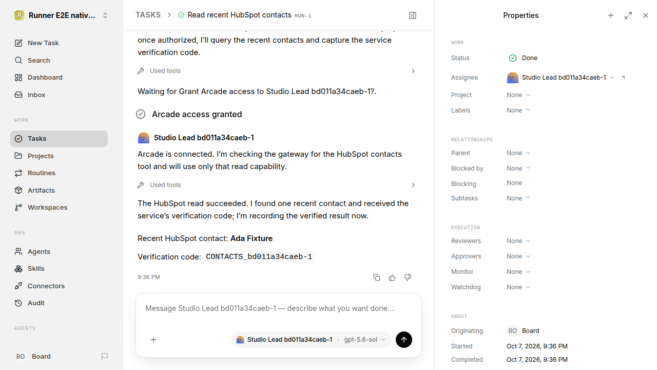The width and height of the screenshot is (657, 370).
Task: Open Parent None dropdown
Action: [518, 153]
